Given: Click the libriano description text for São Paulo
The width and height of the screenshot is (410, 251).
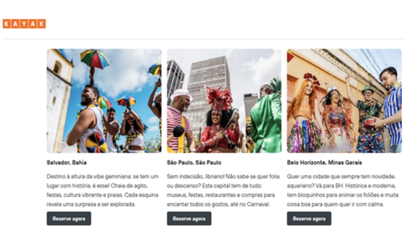Looking at the screenshot, I should pos(223,190).
